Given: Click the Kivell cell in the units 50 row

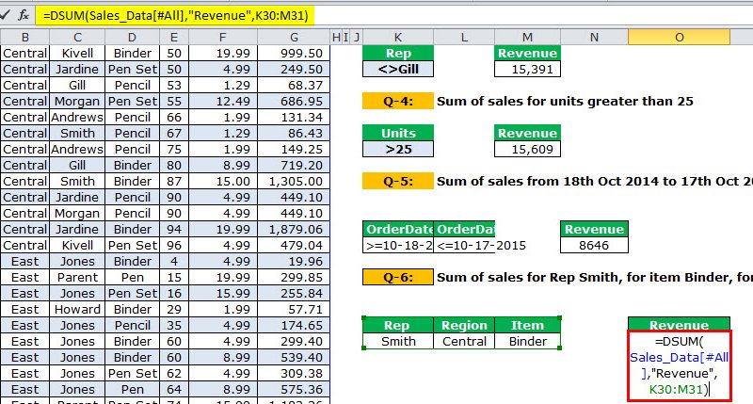Looking at the screenshot, I should tap(77, 53).
